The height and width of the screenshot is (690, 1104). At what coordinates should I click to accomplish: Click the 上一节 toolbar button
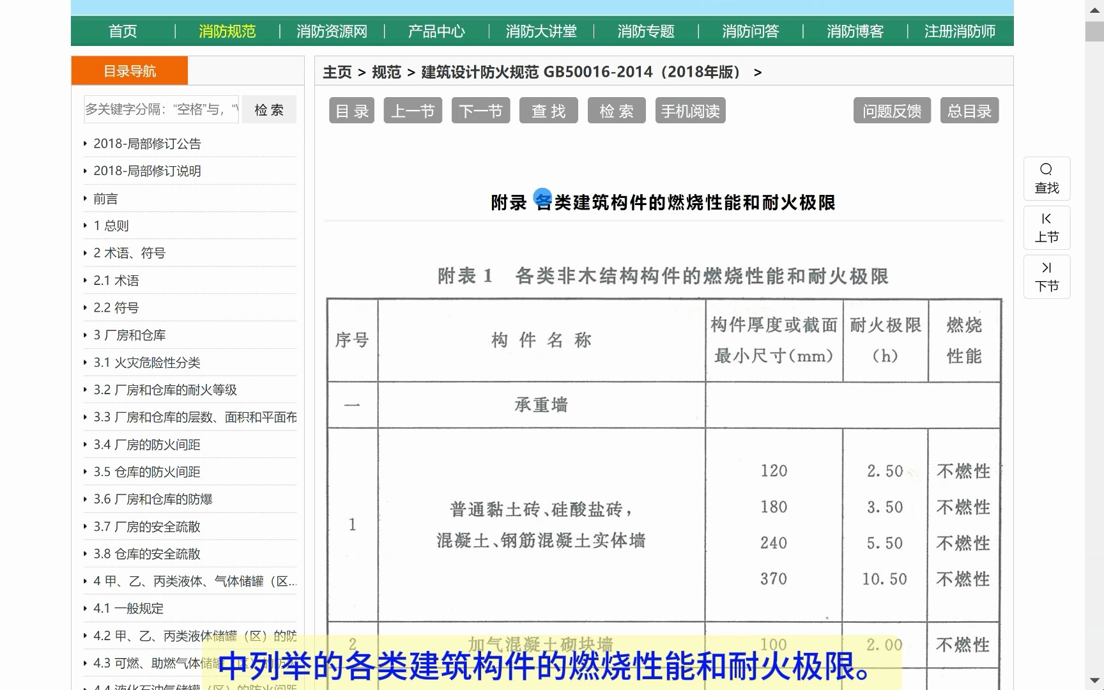click(x=412, y=110)
